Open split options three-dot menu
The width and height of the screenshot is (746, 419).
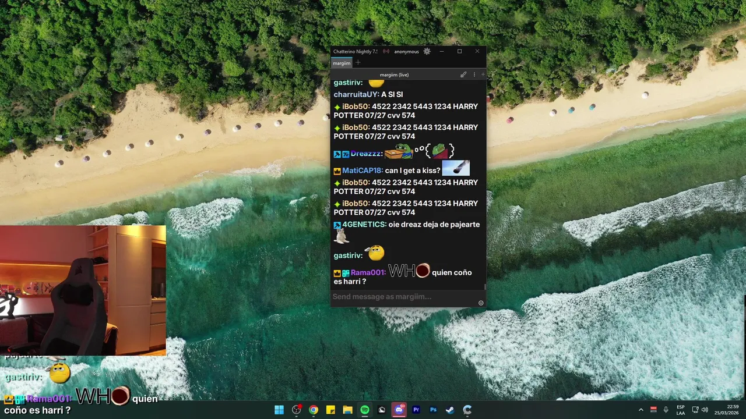click(474, 74)
